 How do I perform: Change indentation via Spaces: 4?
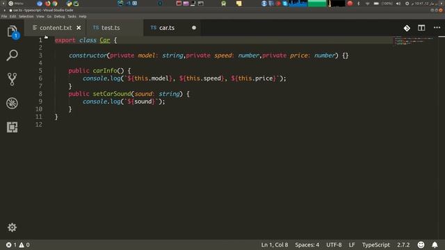pyautogui.click(x=307, y=244)
